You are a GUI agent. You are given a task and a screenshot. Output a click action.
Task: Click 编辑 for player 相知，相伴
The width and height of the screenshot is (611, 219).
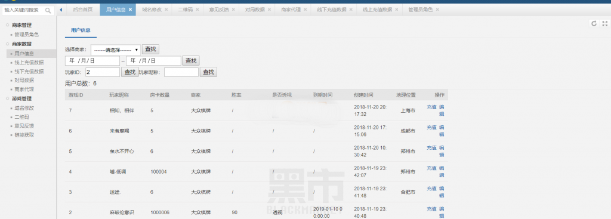pos(442,110)
